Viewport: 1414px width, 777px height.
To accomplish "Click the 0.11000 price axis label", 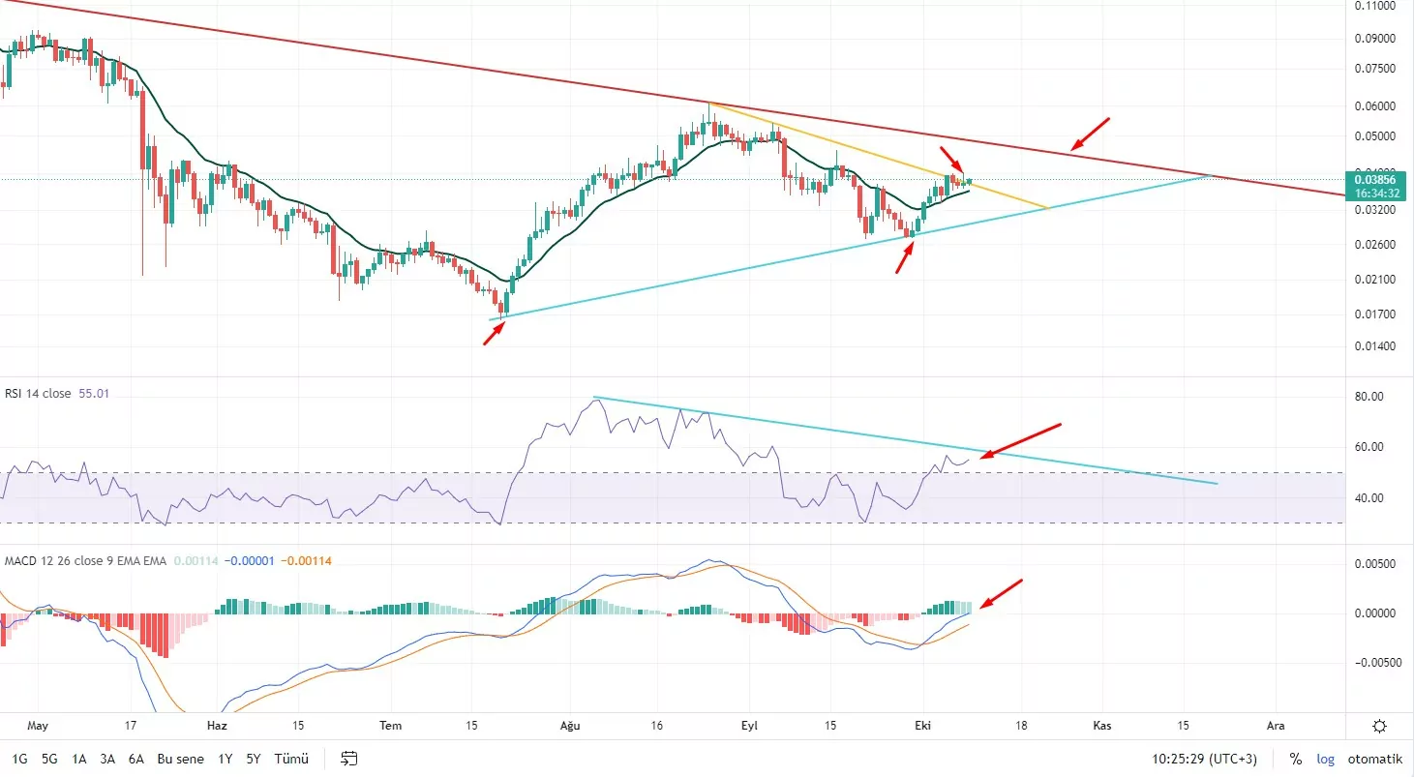I will pyautogui.click(x=1374, y=6).
